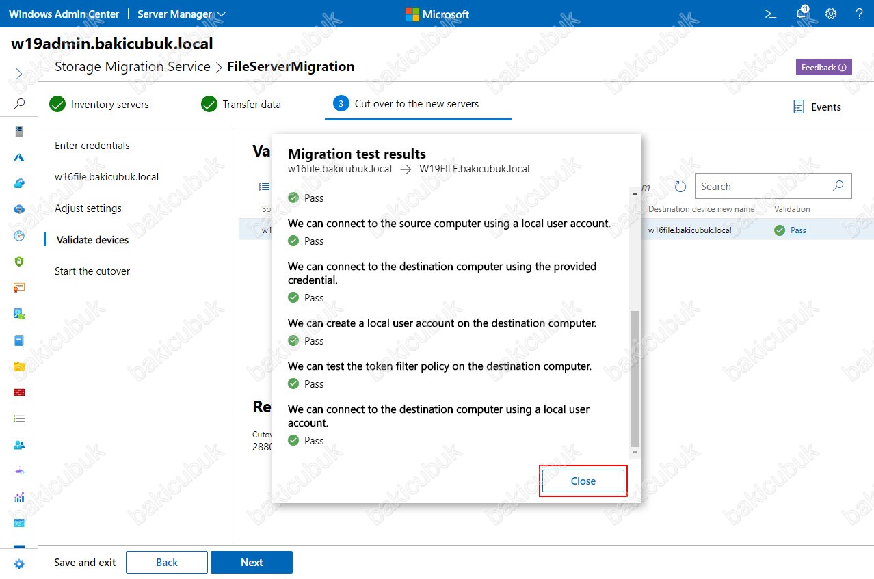Sort by the Validation column

(x=792, y=209)
